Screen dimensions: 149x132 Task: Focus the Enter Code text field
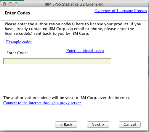[x=57, y=61]
